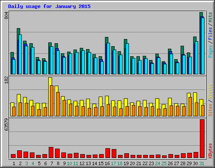Image resolution: width=215 pixels, height=168 pixels.
Task: Click day label 19 on the x-axis
Action: coord(126,163)
